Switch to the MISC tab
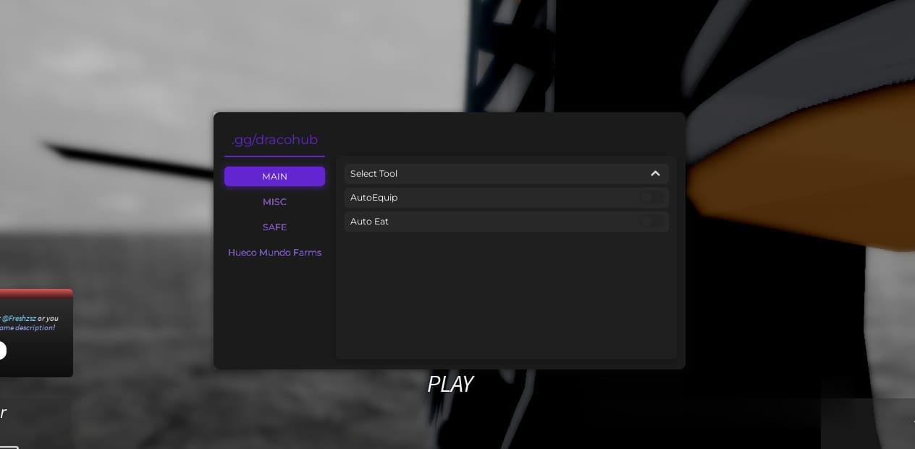 [x=274, y=201]
